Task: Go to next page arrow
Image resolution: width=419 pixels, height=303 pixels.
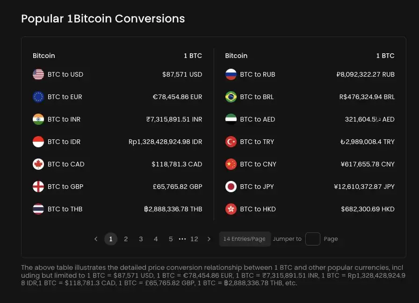Action: click(x=209, y=239)
